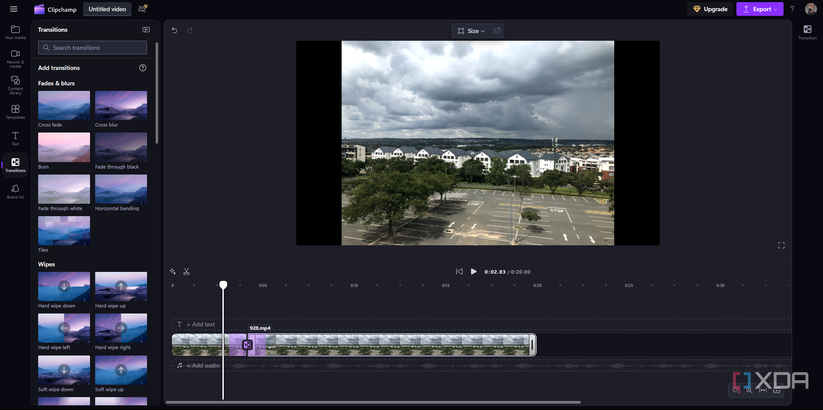Click the Upgrade button
823x410 pixels.
(710, 9)
